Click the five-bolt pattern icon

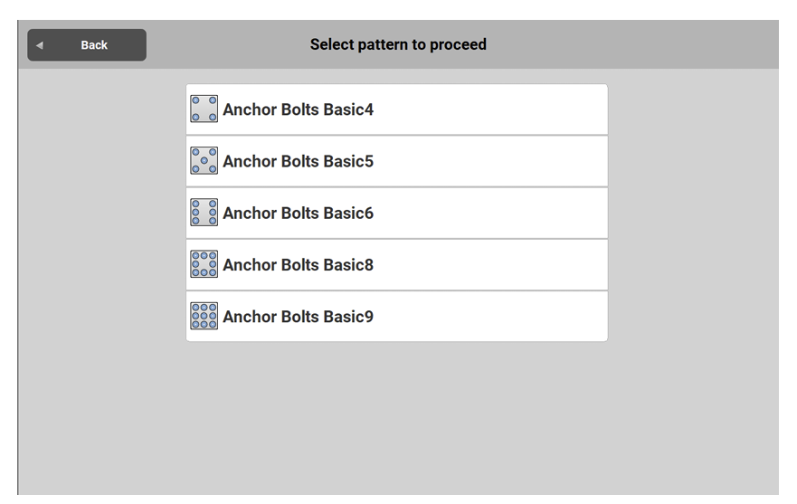[204, 161]
